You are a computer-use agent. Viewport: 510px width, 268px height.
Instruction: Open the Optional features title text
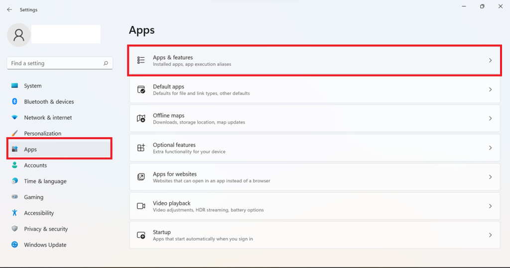pyautogui.click(x=174, y=145)
